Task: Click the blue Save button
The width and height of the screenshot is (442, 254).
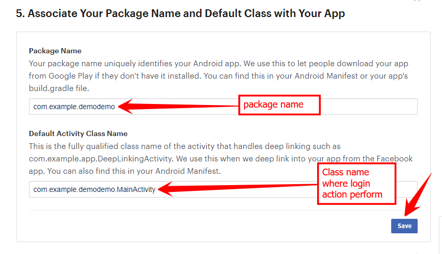Action: pyautogui.click(x=404, y=226)
